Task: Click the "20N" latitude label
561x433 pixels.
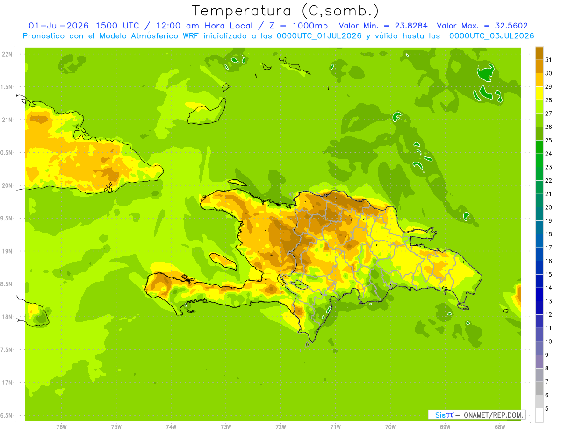Action: click(7, 185)
